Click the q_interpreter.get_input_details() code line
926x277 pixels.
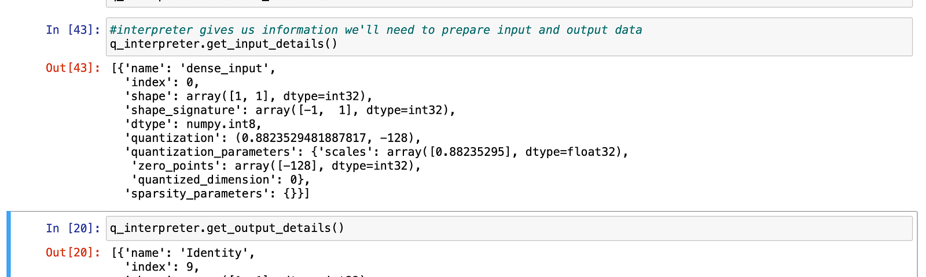coord(223,44)
